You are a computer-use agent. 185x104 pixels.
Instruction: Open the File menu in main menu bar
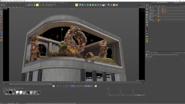pos(1,3)
